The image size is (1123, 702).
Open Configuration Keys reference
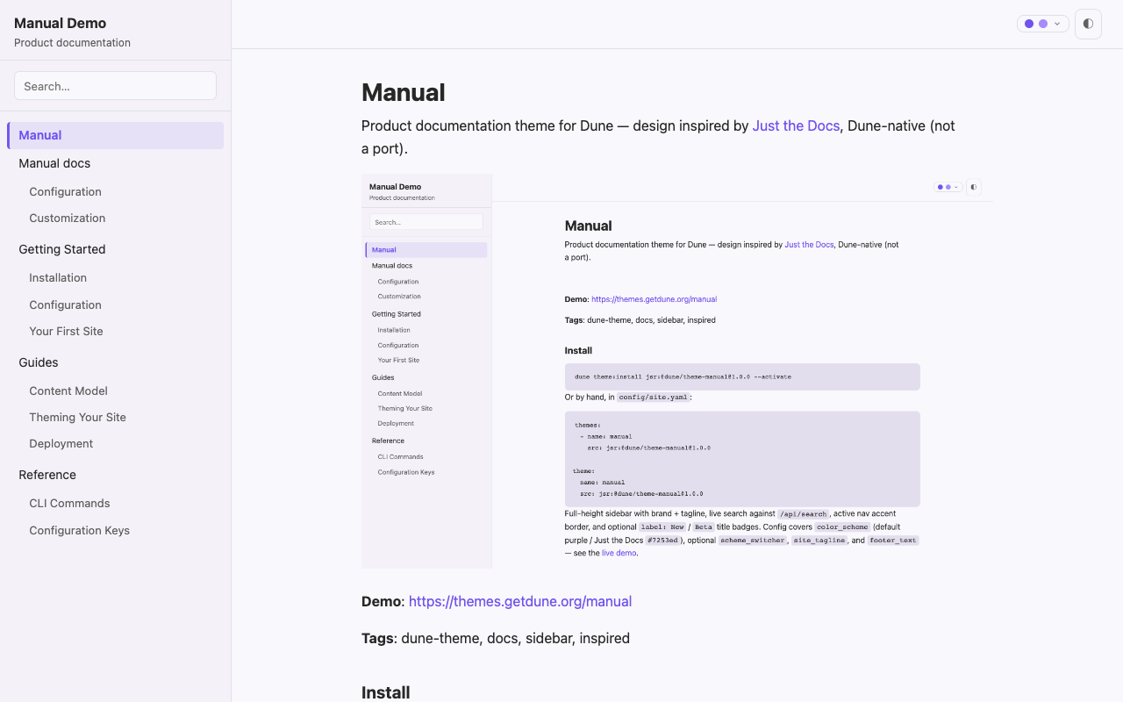click(79, 530)
